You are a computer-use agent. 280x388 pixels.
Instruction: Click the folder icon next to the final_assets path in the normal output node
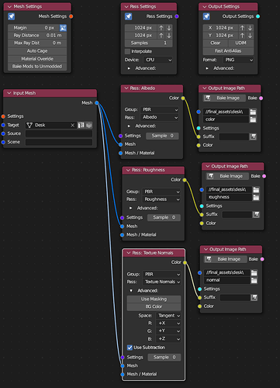point(254,272)
